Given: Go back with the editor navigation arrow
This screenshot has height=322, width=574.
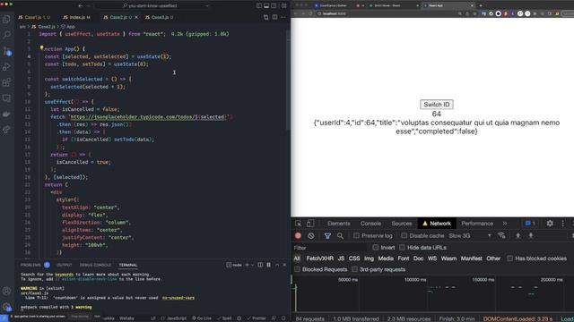Looking at the screenshot, I should pyautogui.click(x=81, y=5).
